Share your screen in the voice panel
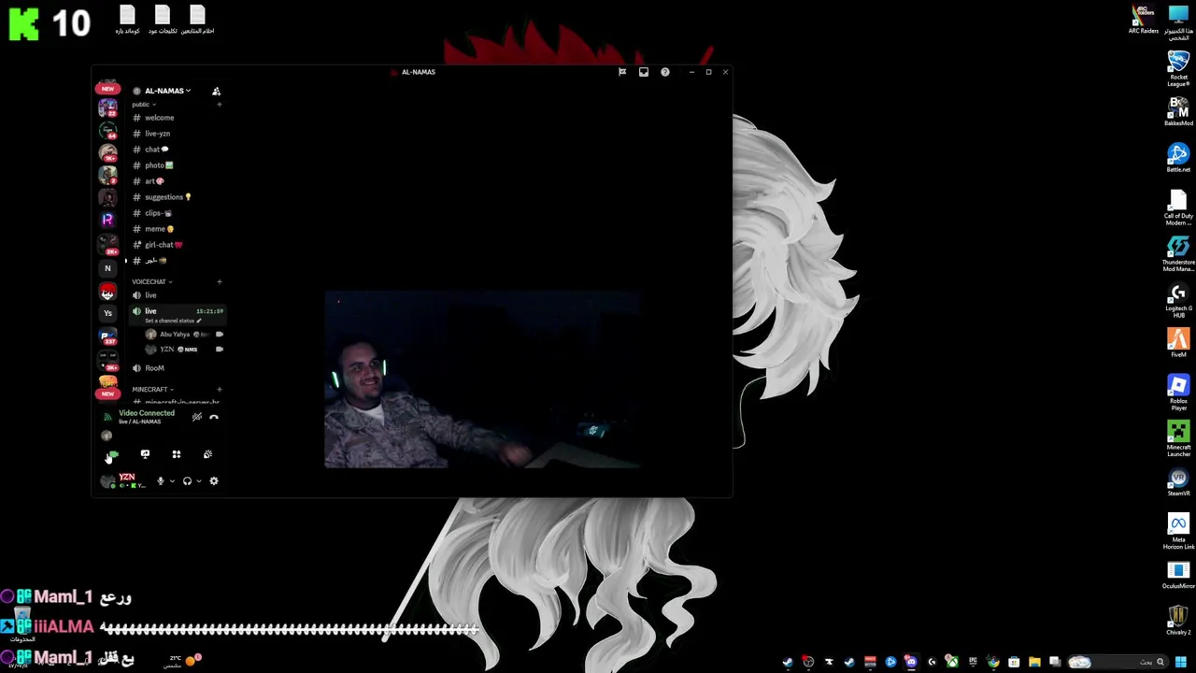Image resolution: width=1196 pixels, height=673 pixels. coord(145,454)
